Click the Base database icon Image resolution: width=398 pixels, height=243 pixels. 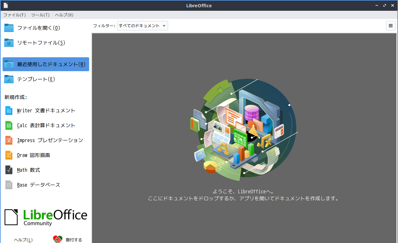click(x=9, y=185)
